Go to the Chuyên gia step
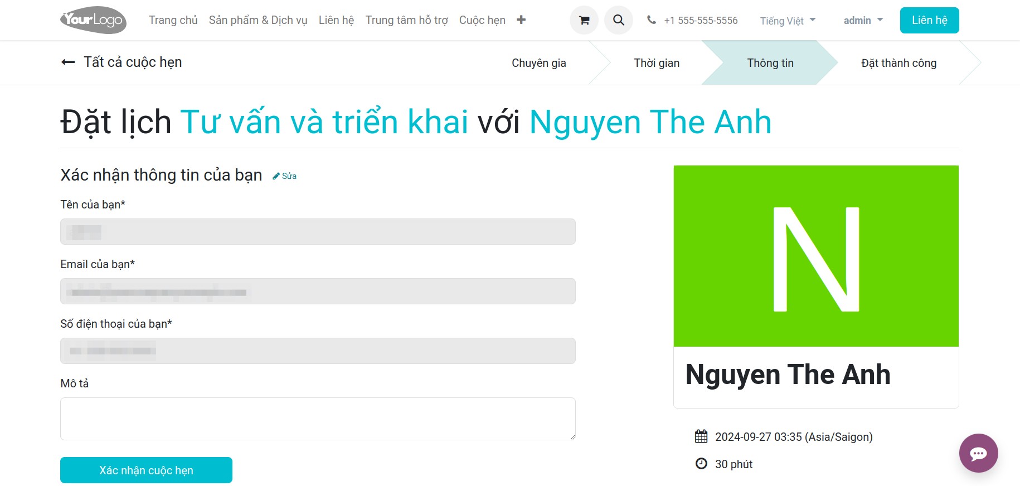 (539, 63)
